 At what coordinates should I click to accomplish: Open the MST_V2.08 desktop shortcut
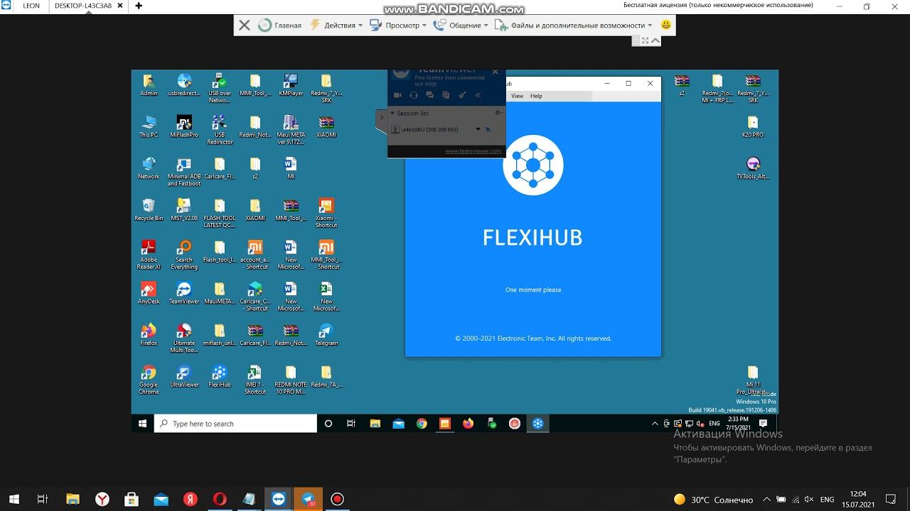(184, 209)
